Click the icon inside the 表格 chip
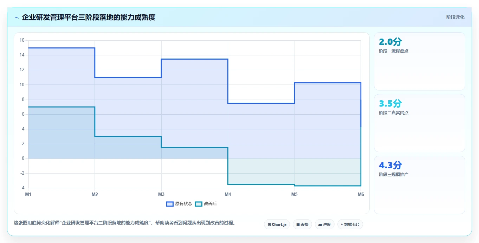Image resolution: width=479 pixels, height=243 pixels. [x=298, y=224]
